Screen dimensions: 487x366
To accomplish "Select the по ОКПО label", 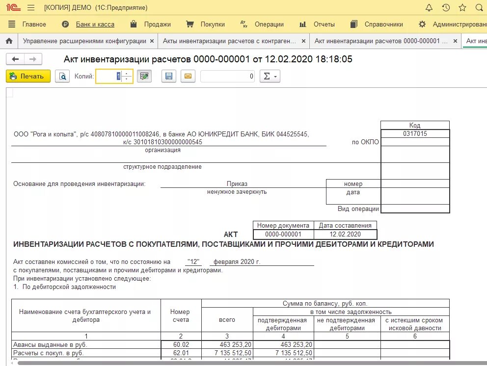I will pos(365,142).
